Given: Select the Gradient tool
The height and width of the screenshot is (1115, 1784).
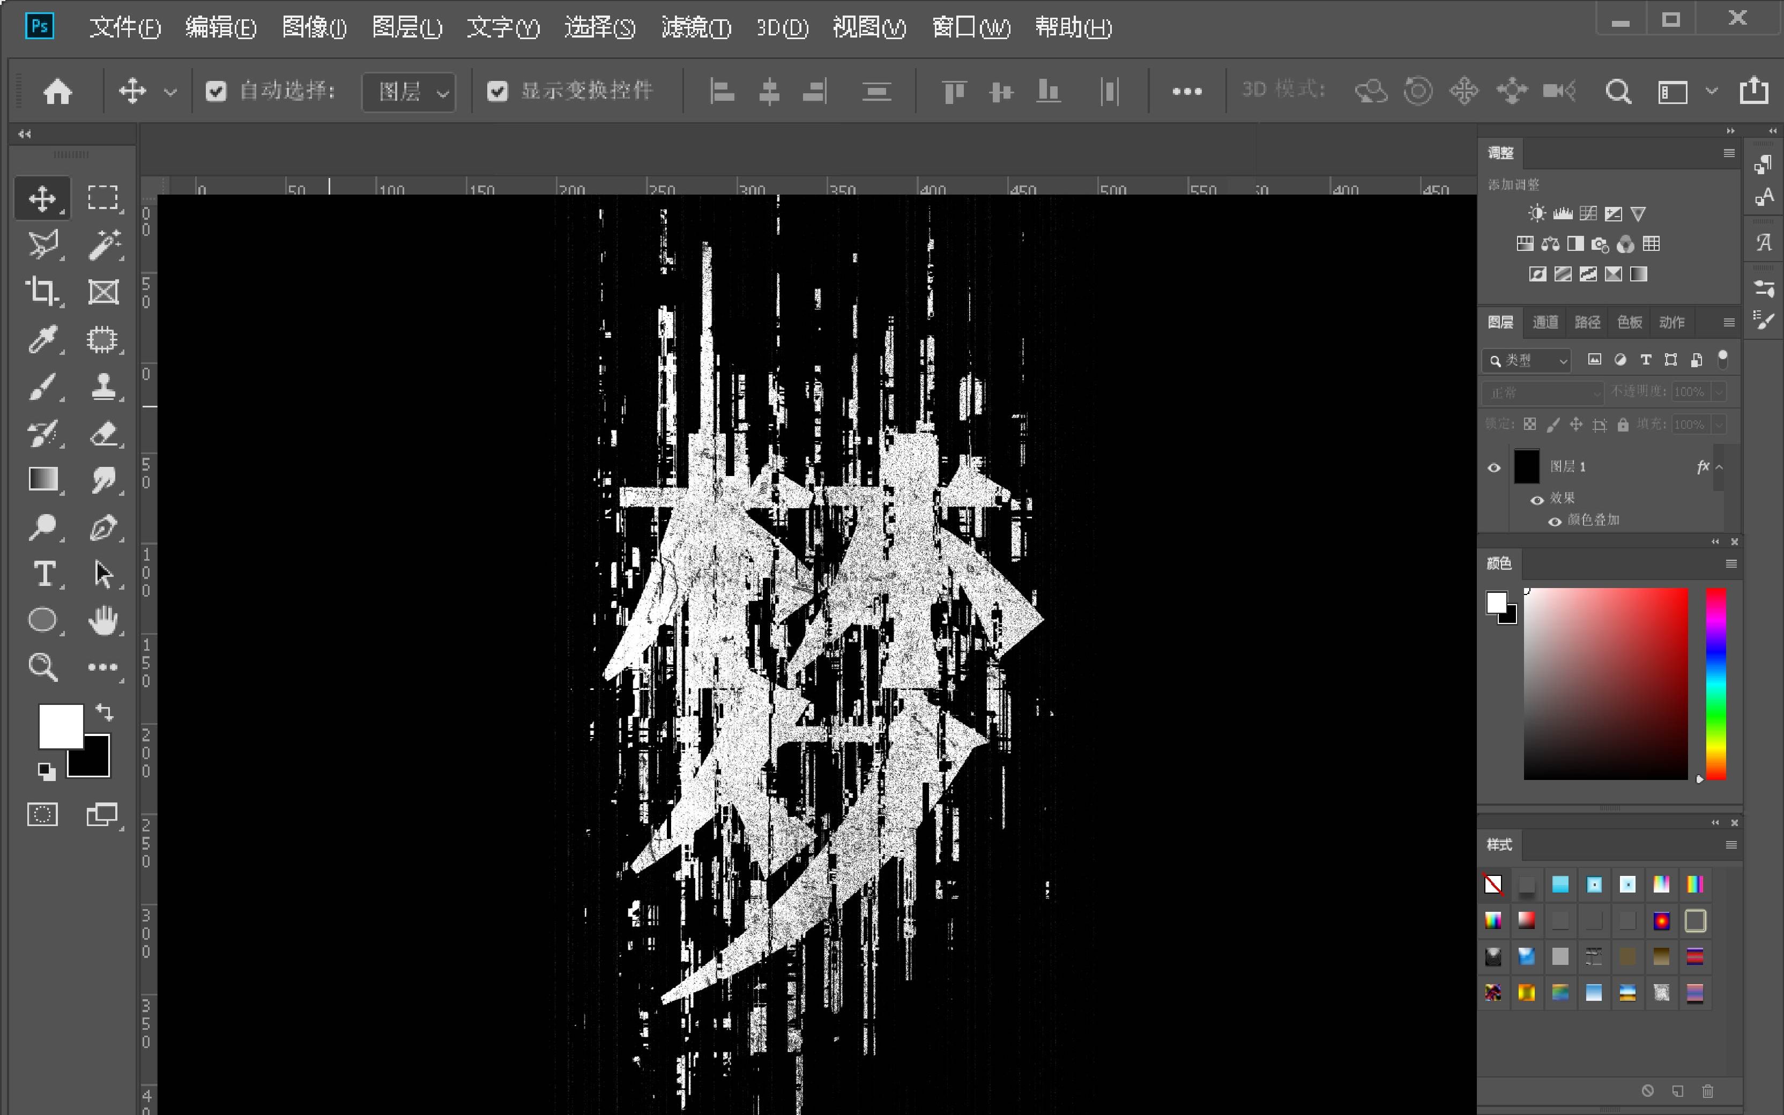Looking at the screenshot, I should 43,479.
